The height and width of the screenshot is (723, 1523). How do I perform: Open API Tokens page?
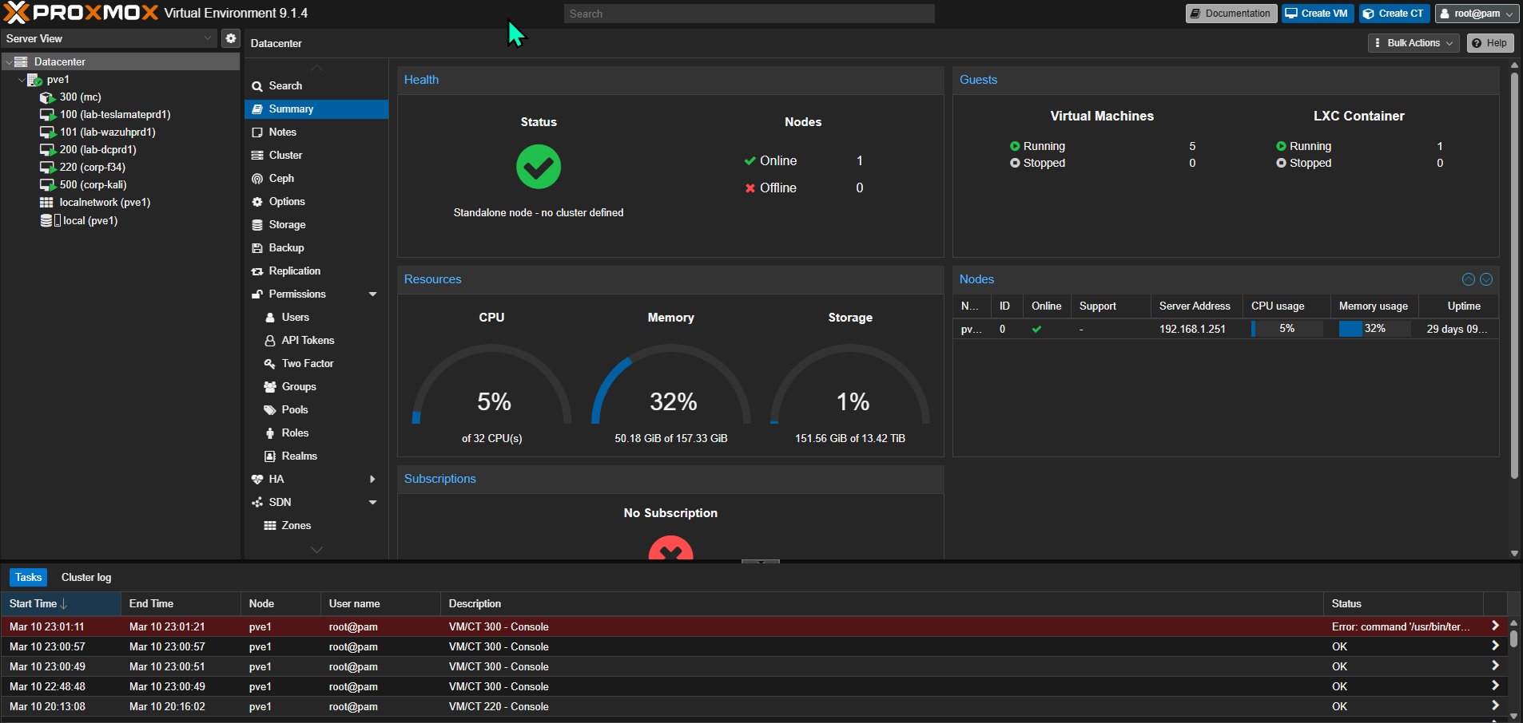[x=316, y=340]
